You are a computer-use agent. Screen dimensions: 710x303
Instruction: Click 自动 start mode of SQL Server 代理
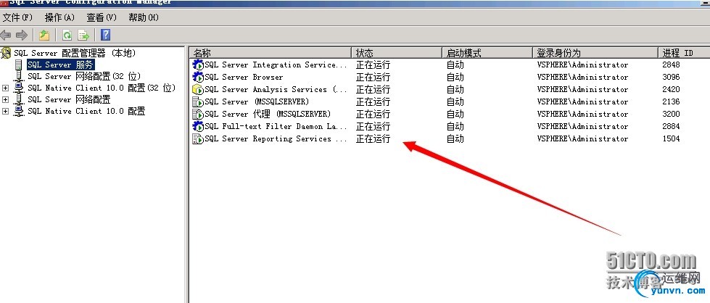click(455, 114)
